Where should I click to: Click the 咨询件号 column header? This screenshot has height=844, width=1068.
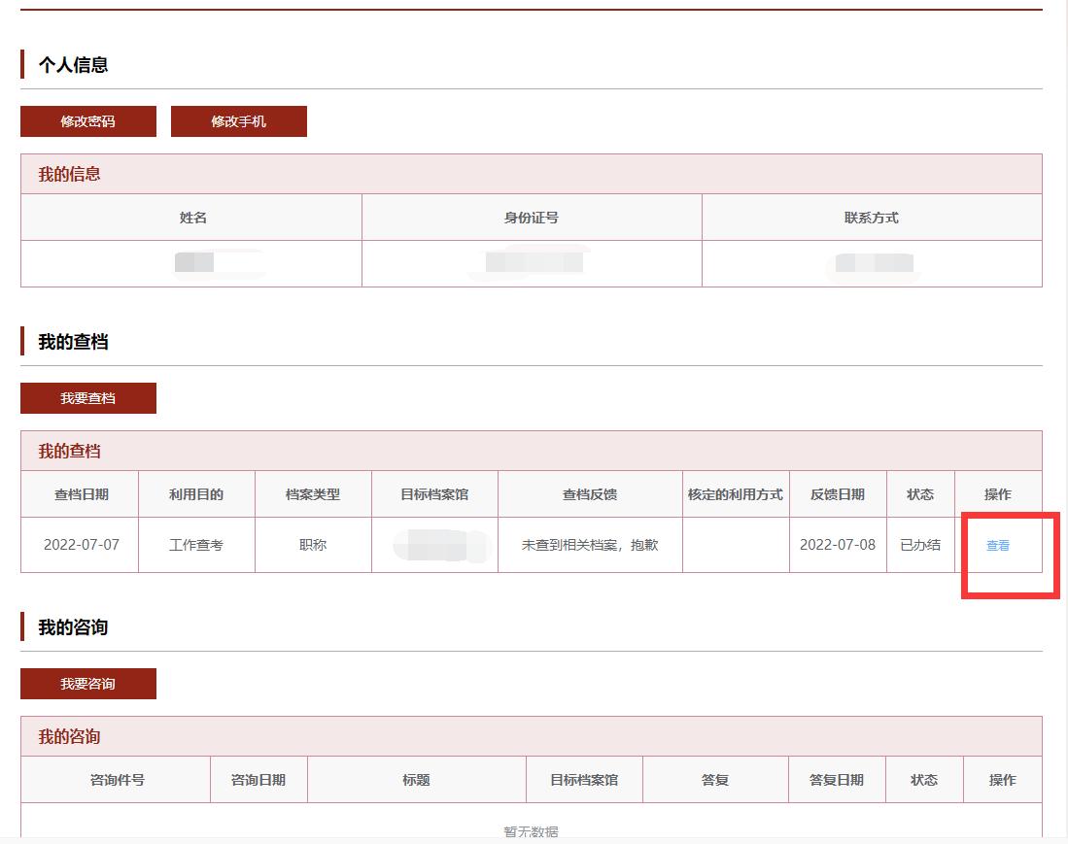(x=115, y=779)
